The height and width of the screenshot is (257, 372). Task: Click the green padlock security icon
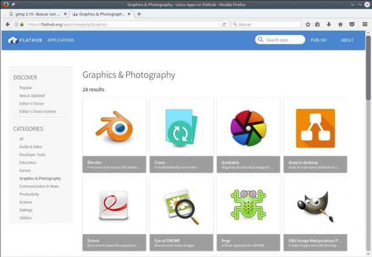pyautogui.click(x=22, y=24)
